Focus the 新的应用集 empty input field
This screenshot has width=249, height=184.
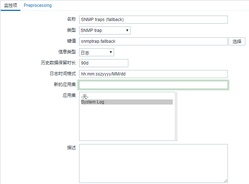click(153, 85)
